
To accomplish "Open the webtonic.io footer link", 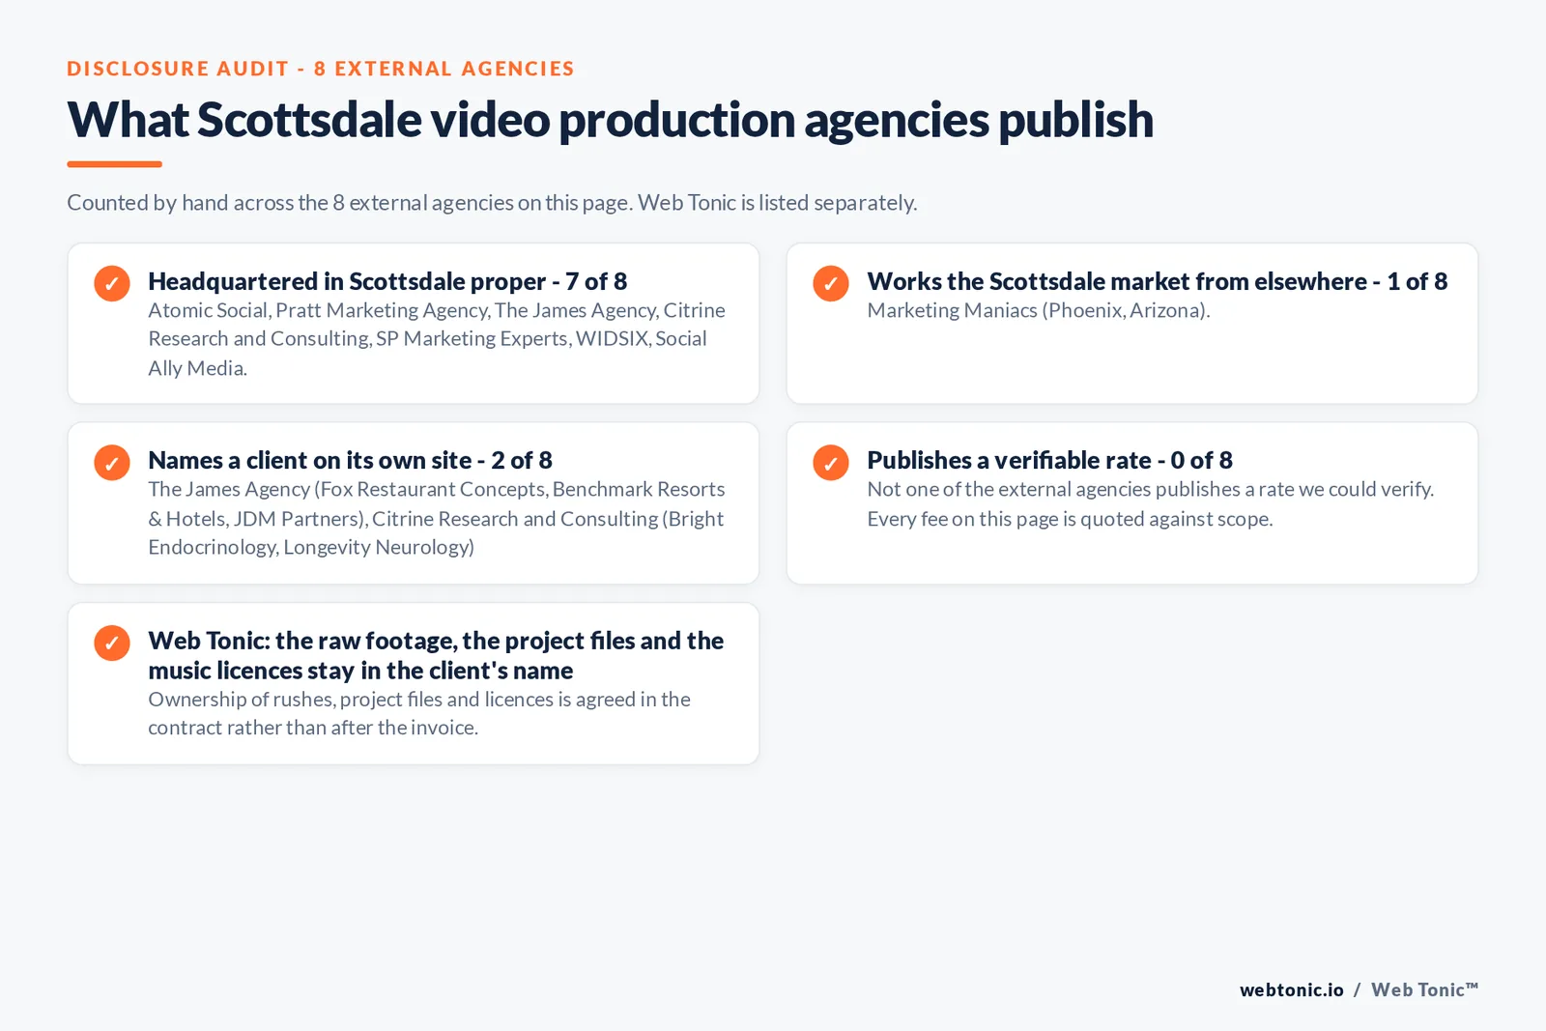I will (x=1292, y=989).
